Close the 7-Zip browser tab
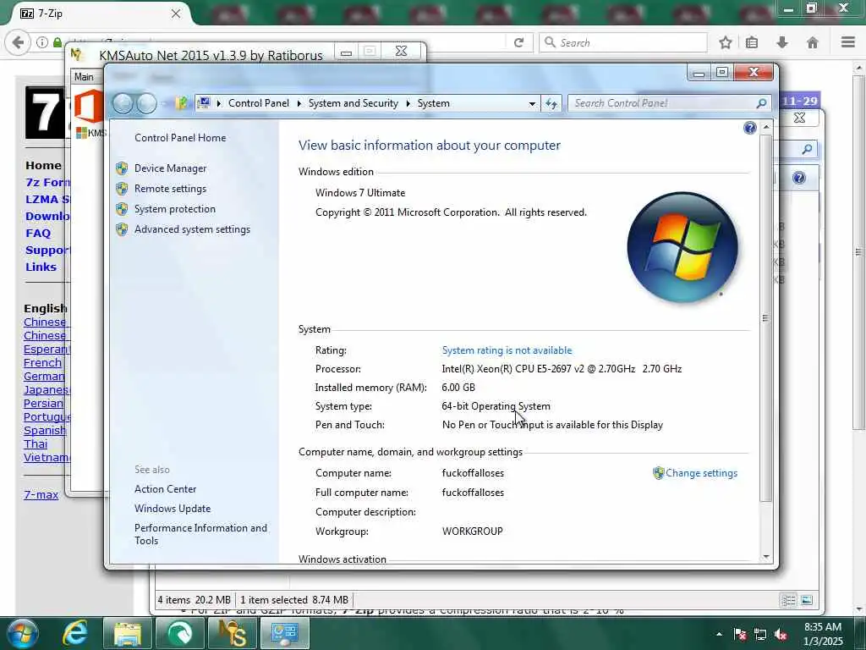Image resolution: width=866 pixels, height=650 pixels. (x=176, y=14)
